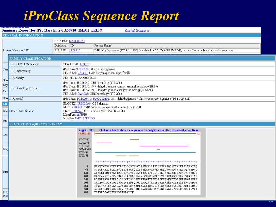The image size is (276, 207).
Task: Select the NF00003267 label in feature display
Action: tap(84, 134)
